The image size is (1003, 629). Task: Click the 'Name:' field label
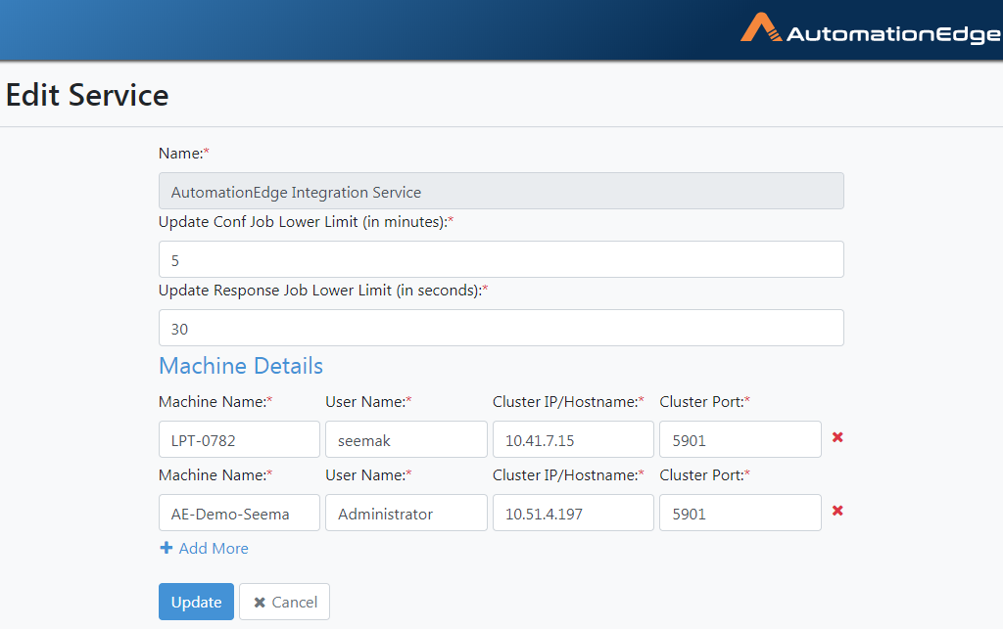[x=183, y=154]
